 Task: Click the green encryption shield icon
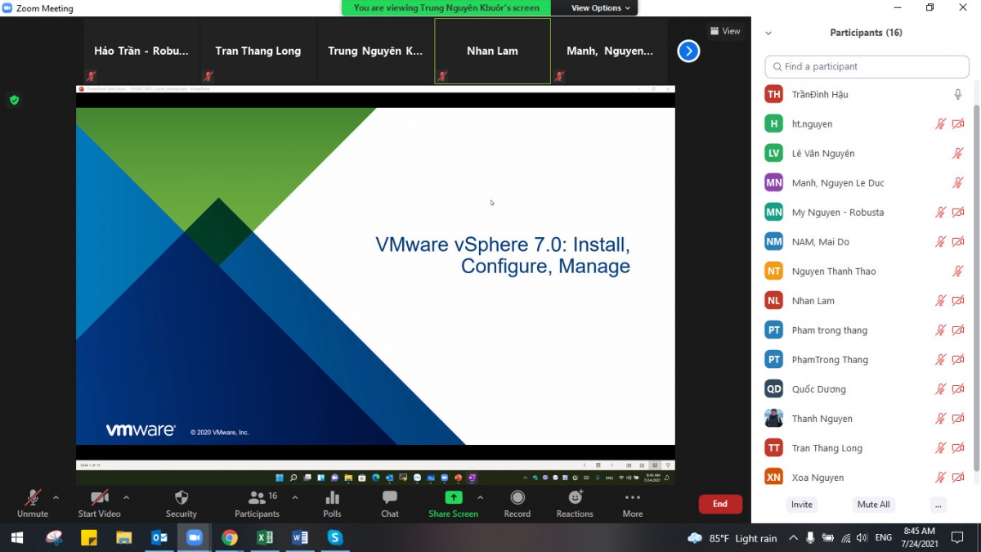[14, 100]
